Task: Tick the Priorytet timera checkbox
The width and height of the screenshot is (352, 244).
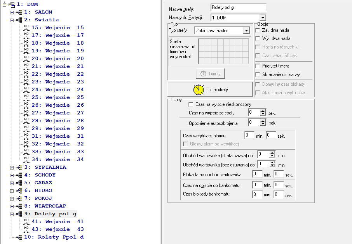Action: tap(258, 66)
